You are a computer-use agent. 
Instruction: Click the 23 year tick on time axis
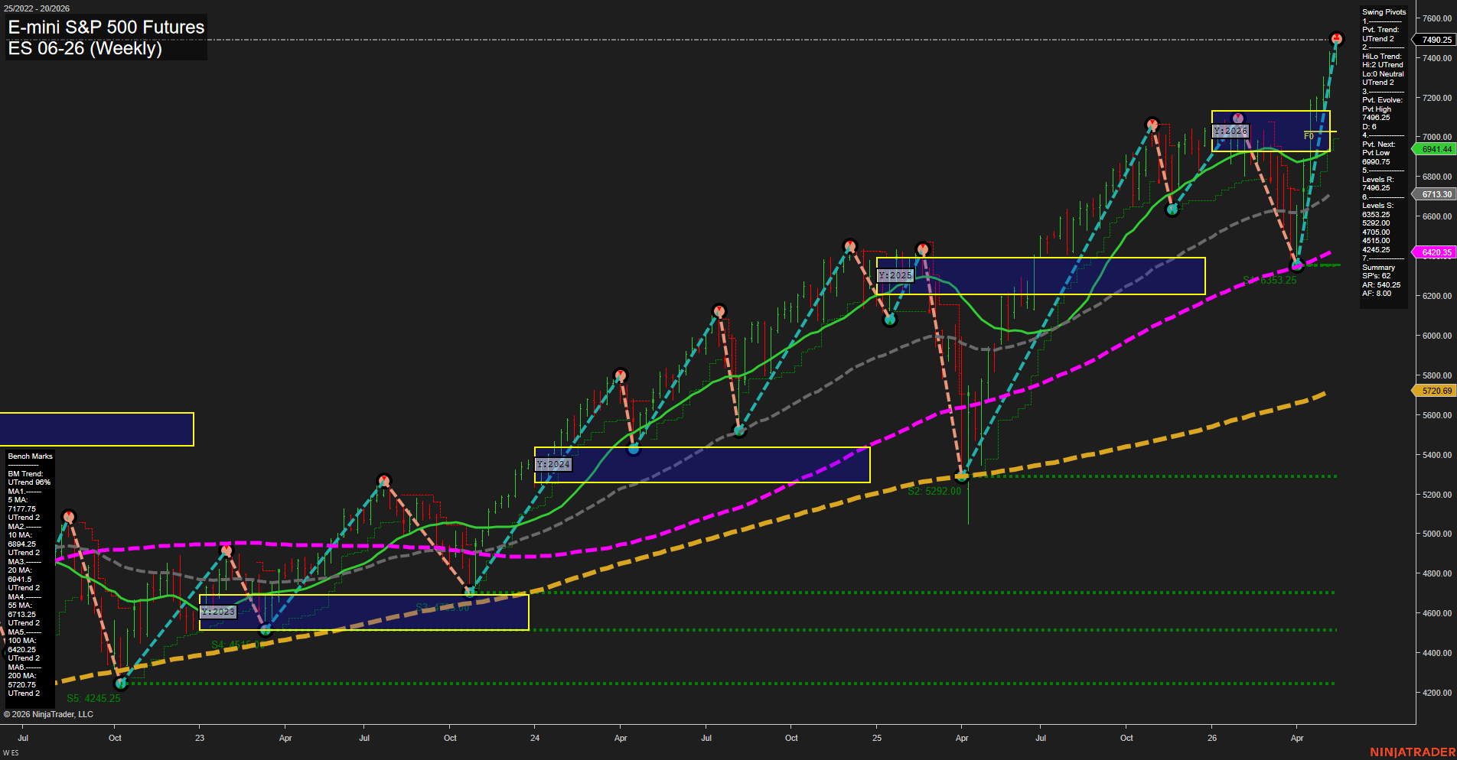point(200,738)
